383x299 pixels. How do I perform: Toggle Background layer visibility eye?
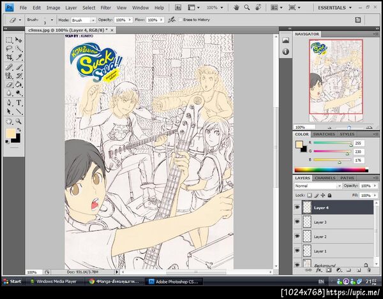point(297,265)
